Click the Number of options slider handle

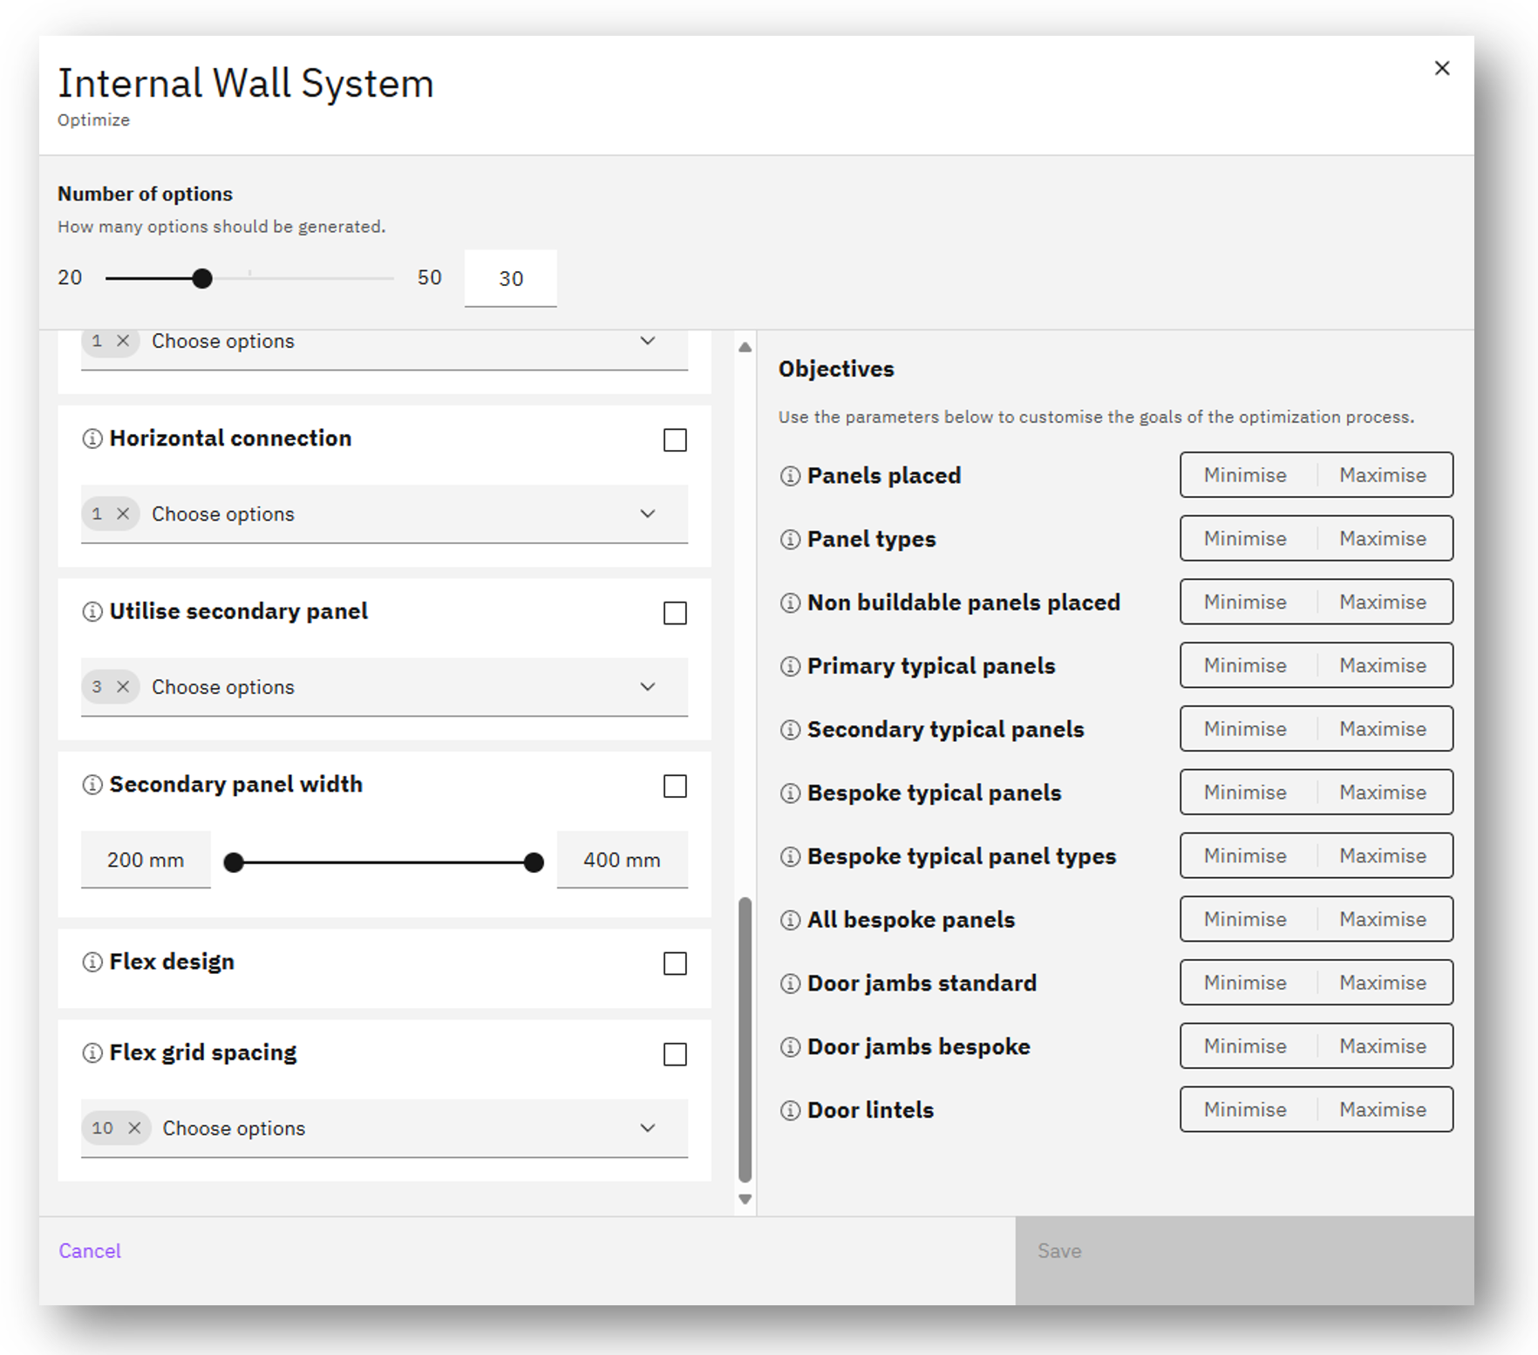coord(202,278)
